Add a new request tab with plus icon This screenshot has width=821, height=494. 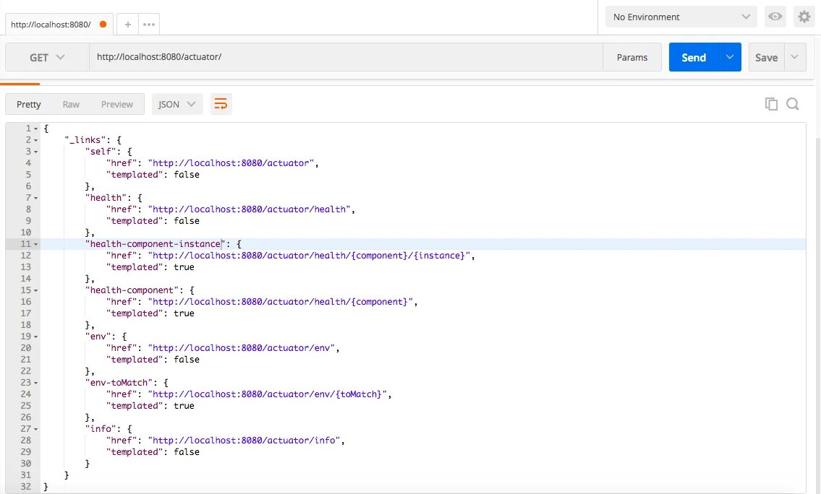click(127, 24)
